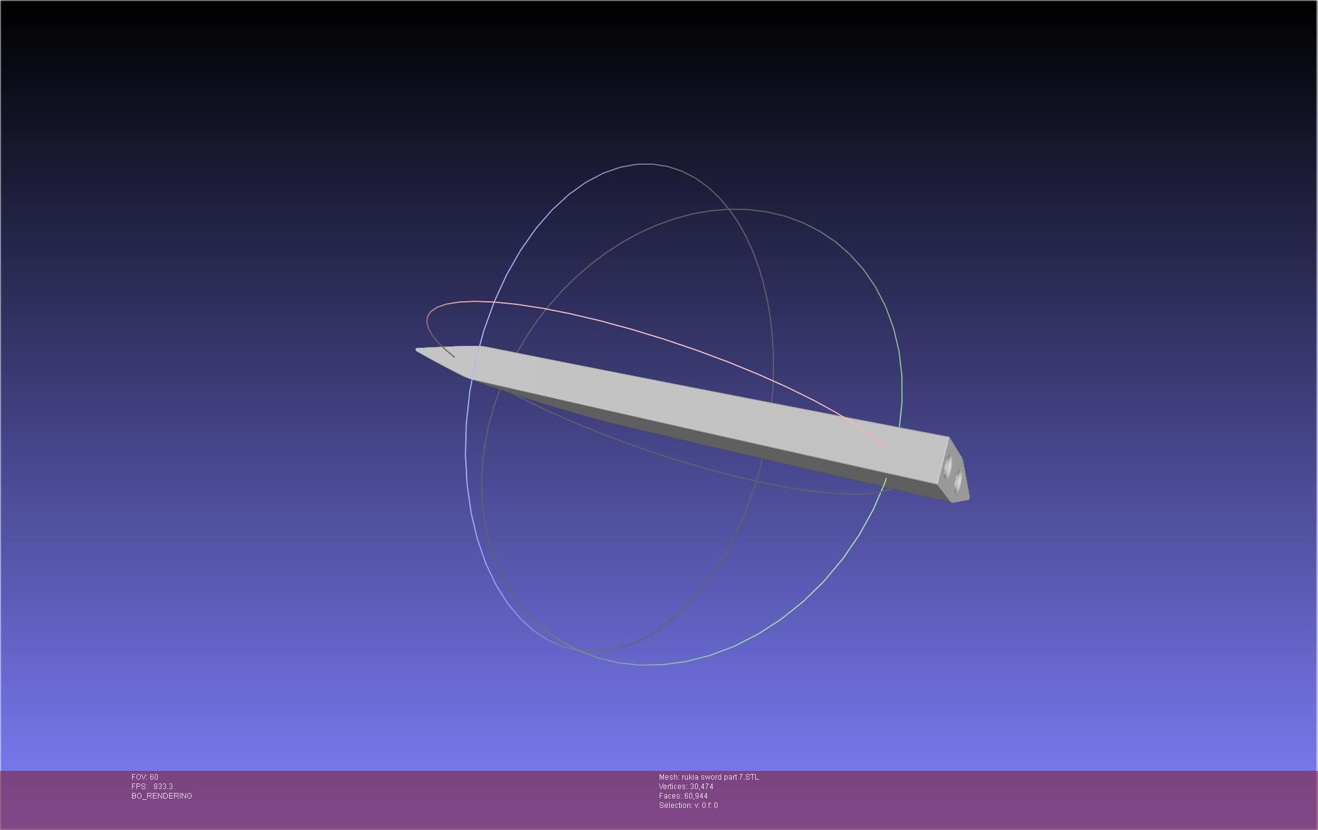This screenshot has height=830, width=1318.
Task: Click the FOV: 60 readout
Action: point(145,777)
